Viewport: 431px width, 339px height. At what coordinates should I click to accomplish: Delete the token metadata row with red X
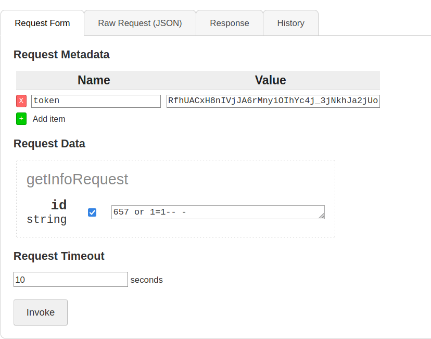click(21, 101)
